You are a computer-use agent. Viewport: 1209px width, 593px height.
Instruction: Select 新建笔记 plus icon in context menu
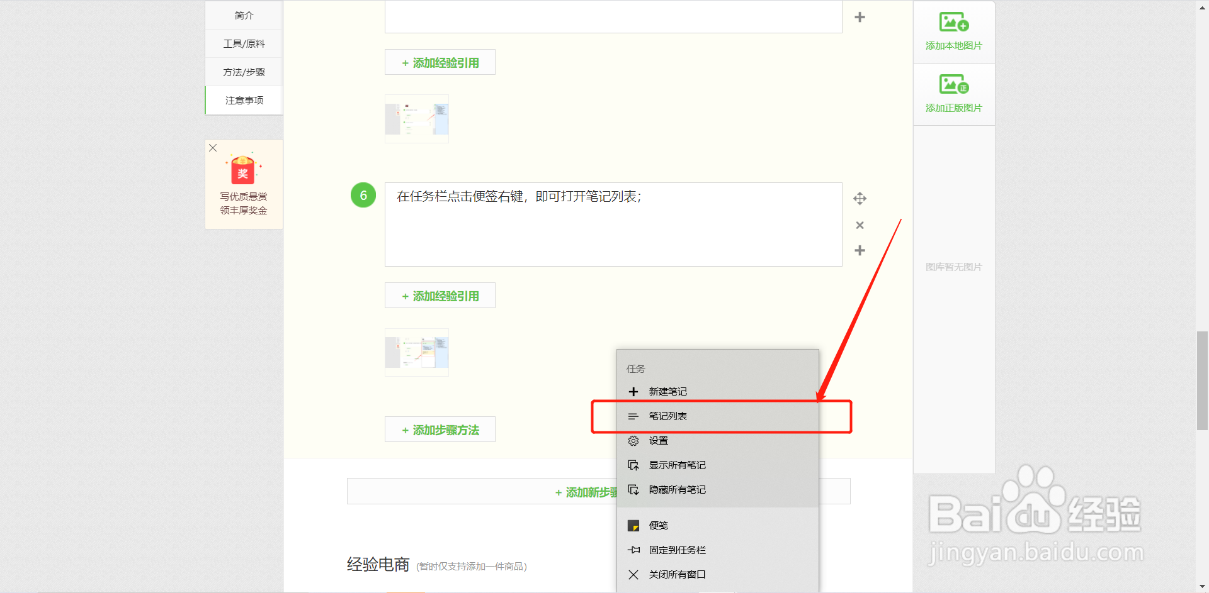tap(633, 391)
